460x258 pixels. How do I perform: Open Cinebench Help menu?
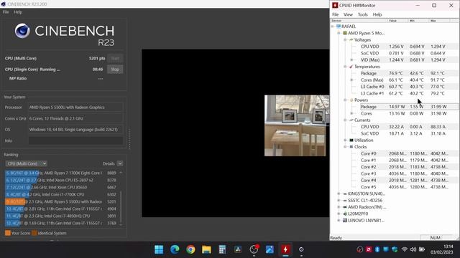pyautogui.click(x=18, y=12)
